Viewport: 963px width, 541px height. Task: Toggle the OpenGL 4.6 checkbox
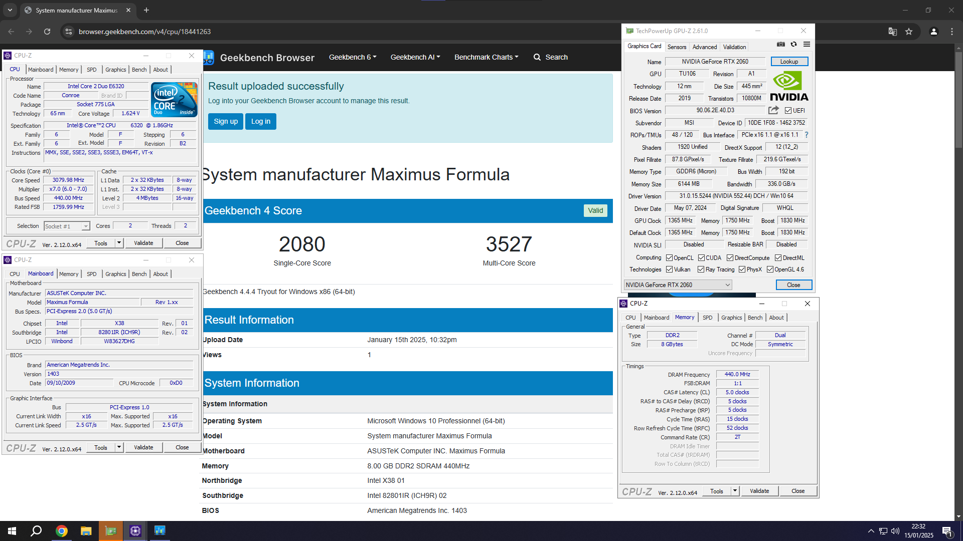pos(770,269)
